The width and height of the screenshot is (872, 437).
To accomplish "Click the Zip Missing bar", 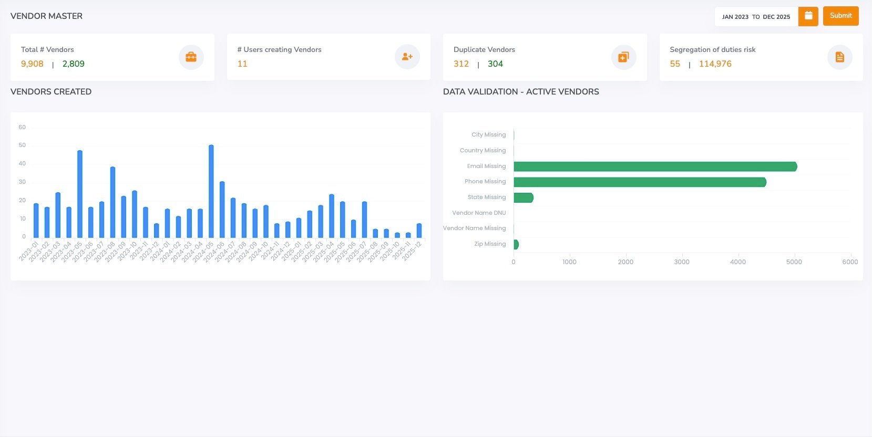I will [x=516, y=244].
